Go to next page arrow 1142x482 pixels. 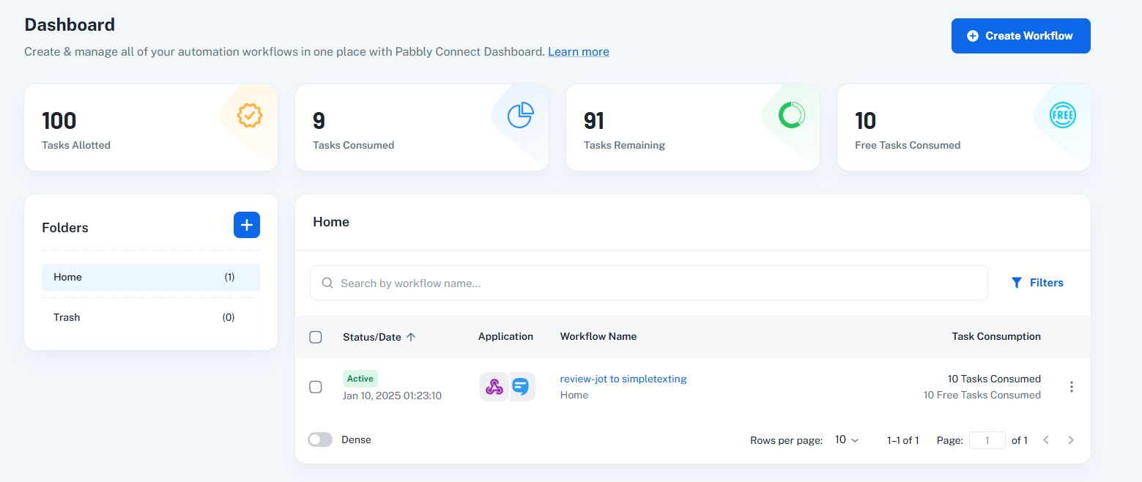[x=1071, y=440]
